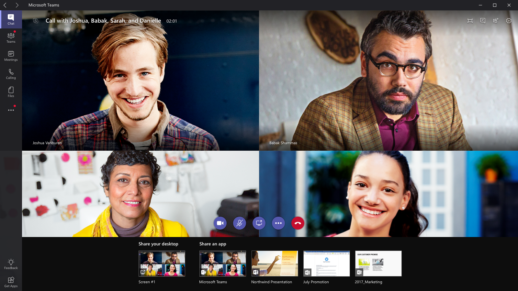
Task: Open the Feedback panel
Action: [11, 264]
